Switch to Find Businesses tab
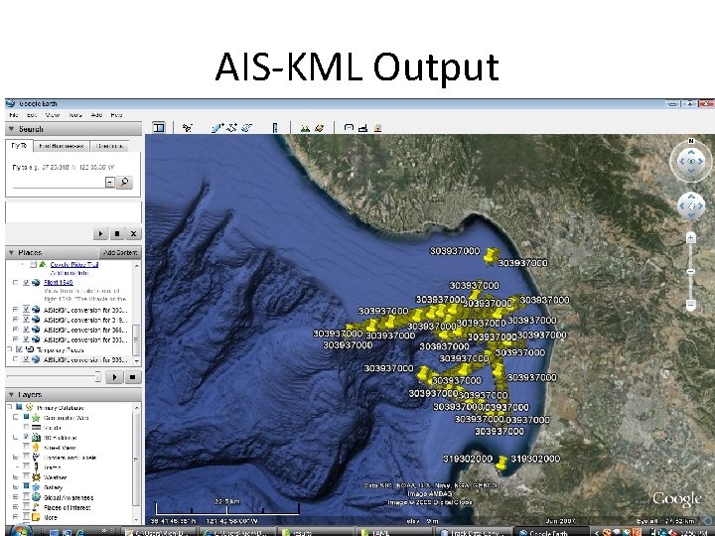Viewport: 715px width, 536px height. (62, 146)
